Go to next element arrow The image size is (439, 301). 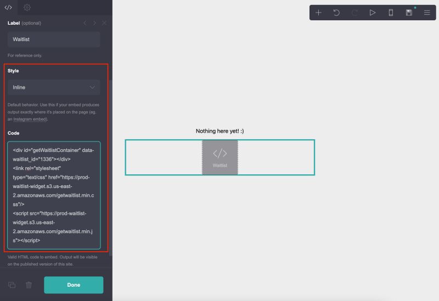94,23
